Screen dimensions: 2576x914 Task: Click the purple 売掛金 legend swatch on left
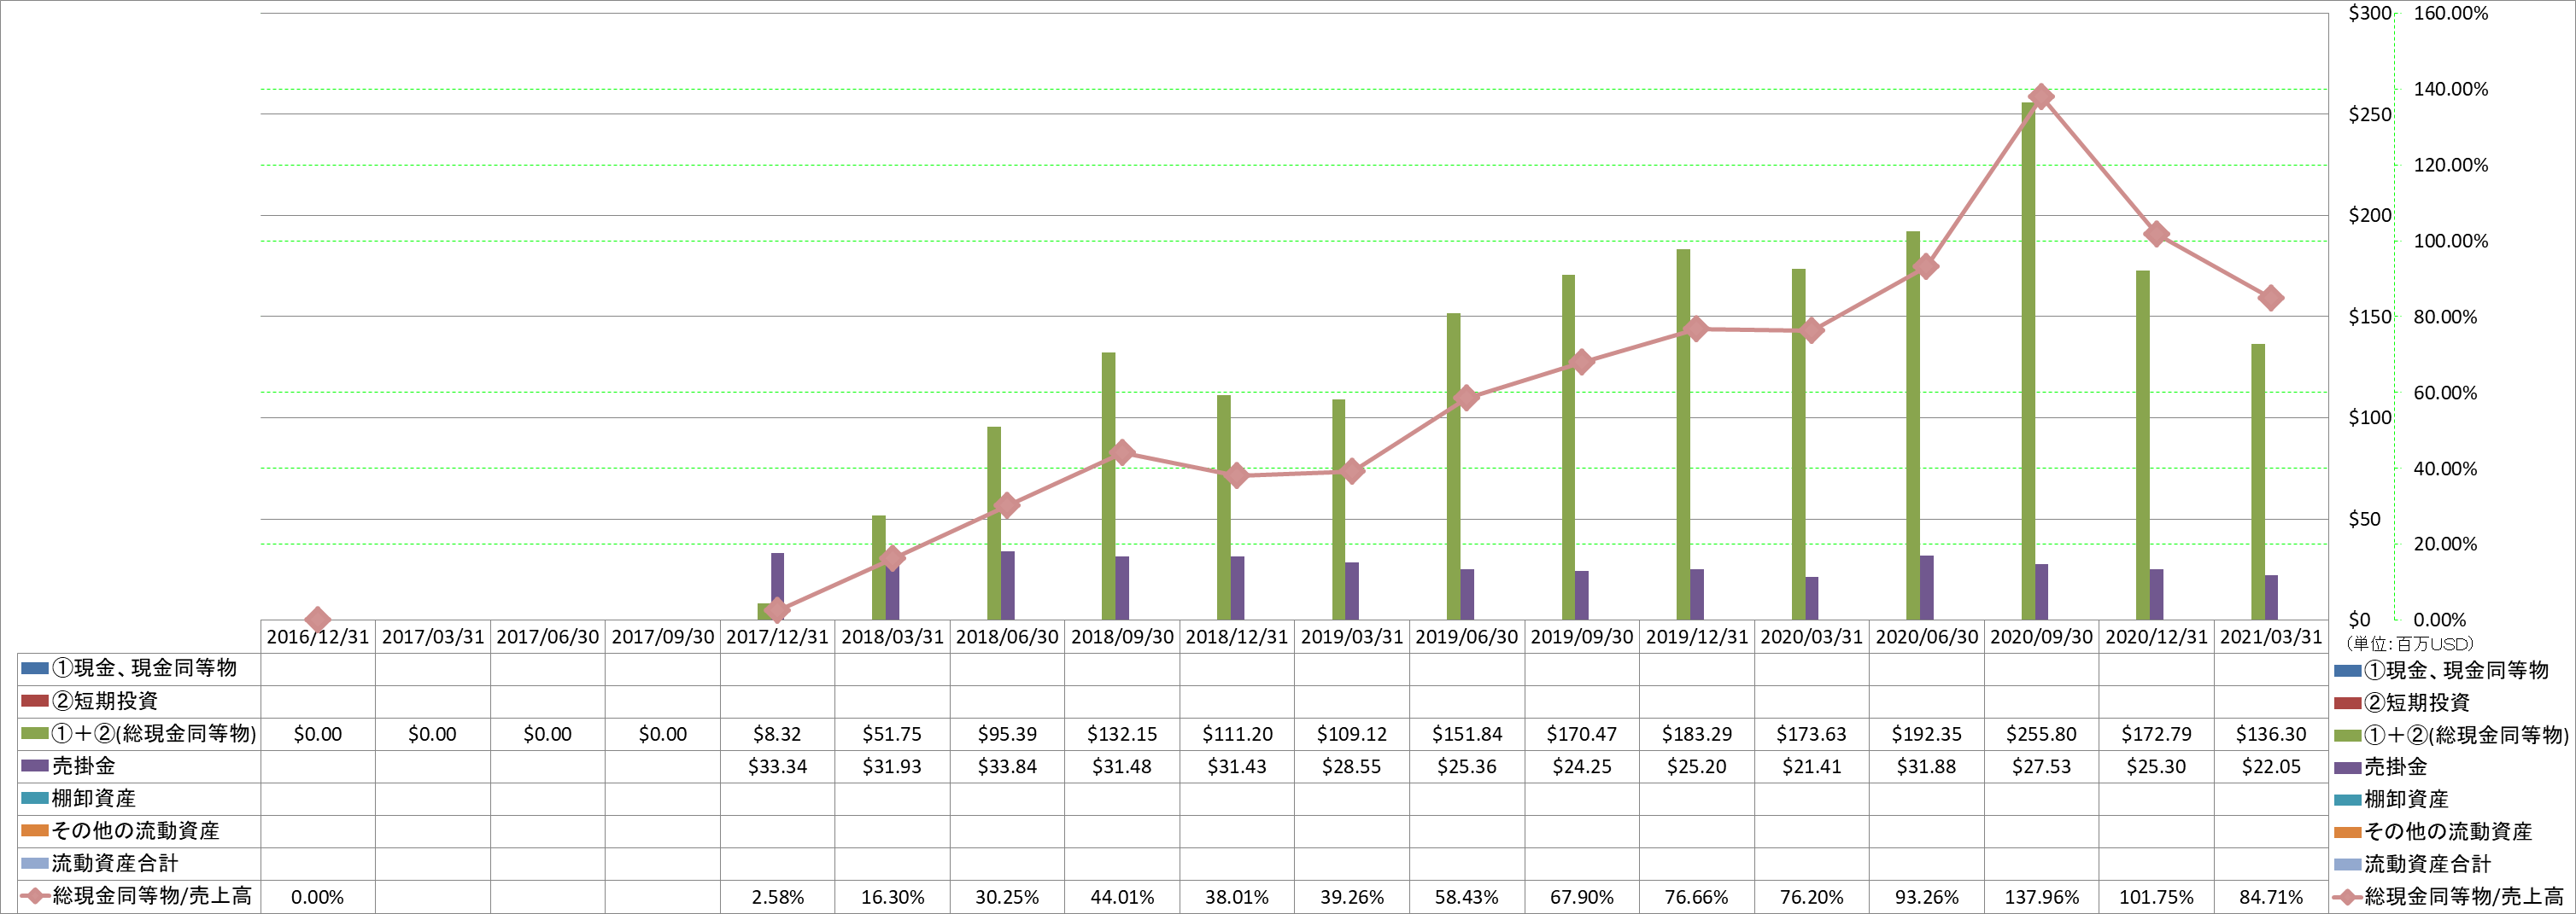[35, 766]
